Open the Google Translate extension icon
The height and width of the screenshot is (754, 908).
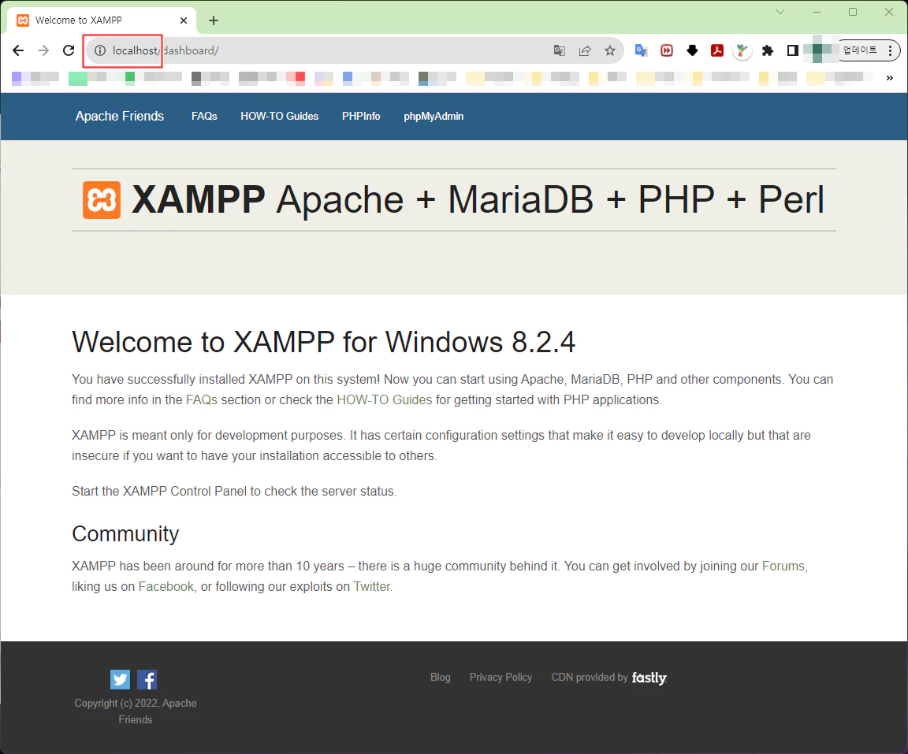coord(641,50)
